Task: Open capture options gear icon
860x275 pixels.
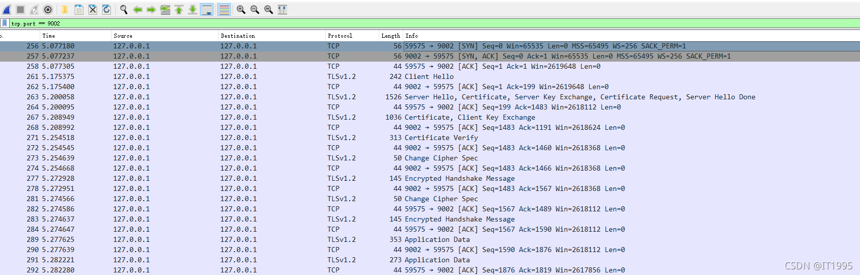Action: coord(48,10)
